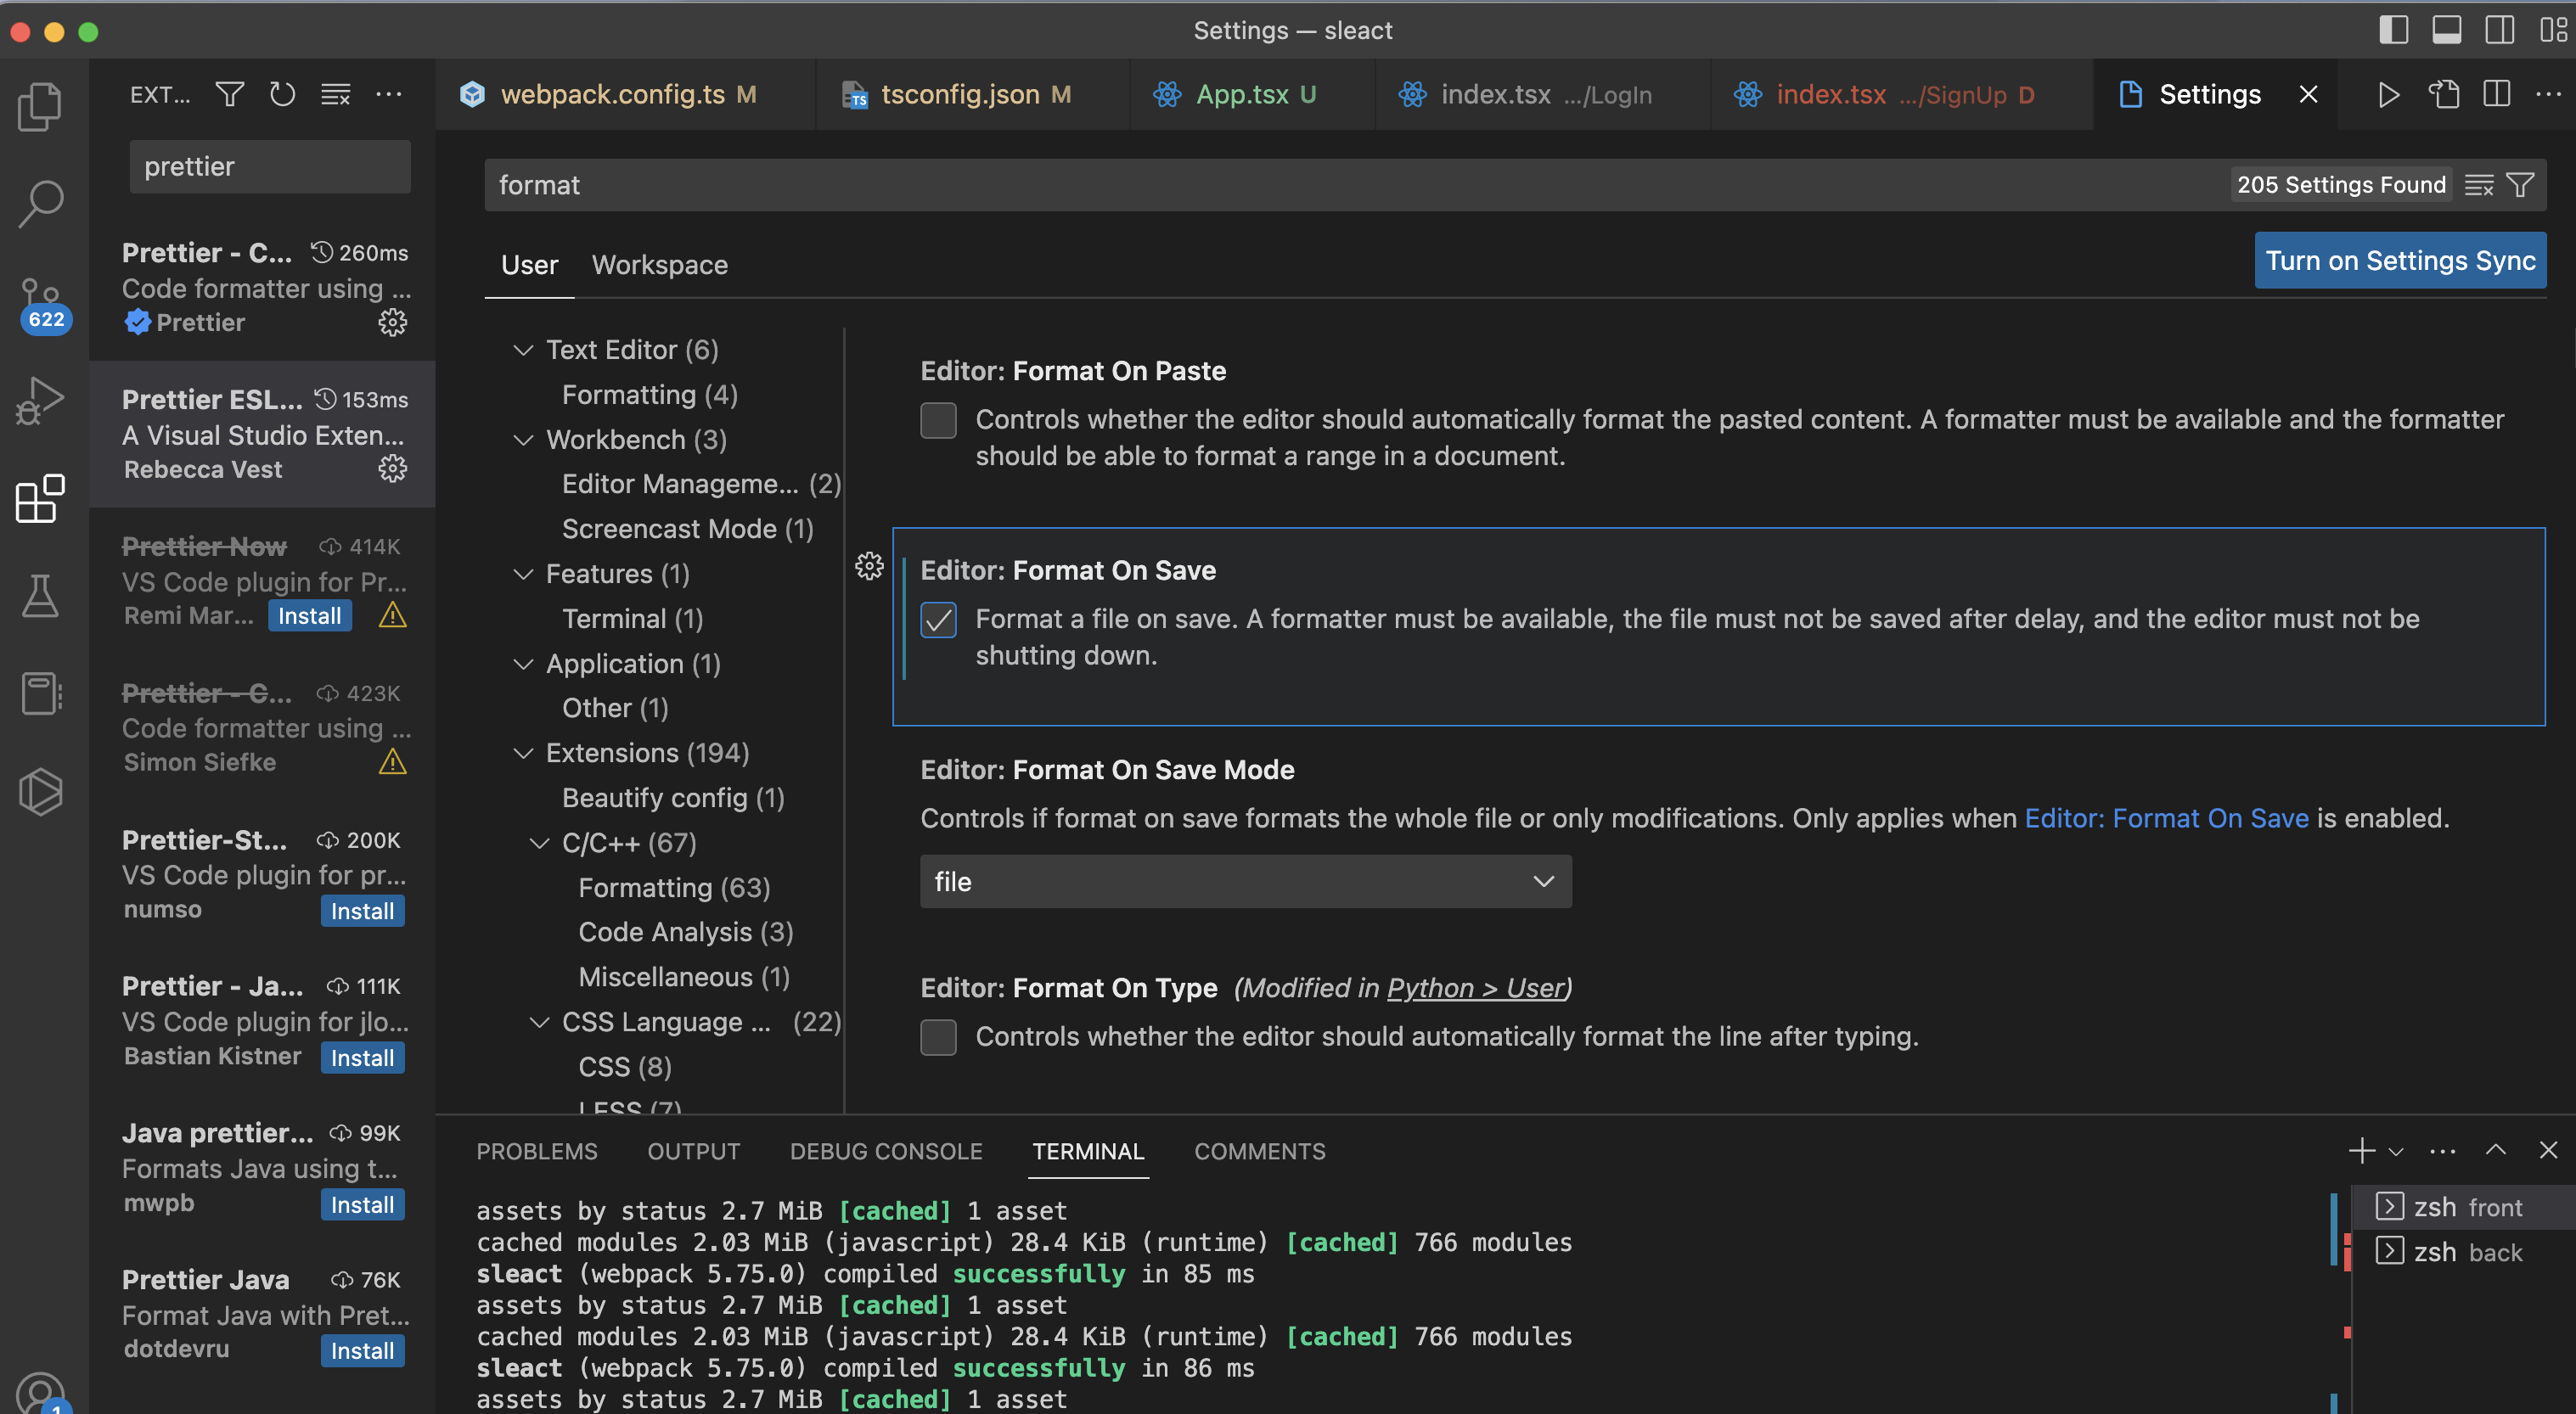Enable Format On Type
This screenshot has height=1414, width=2576.
(938, 1037)
